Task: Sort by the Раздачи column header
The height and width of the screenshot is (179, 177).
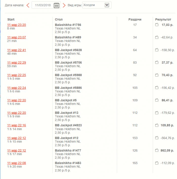Action: (x=135, y=19)
